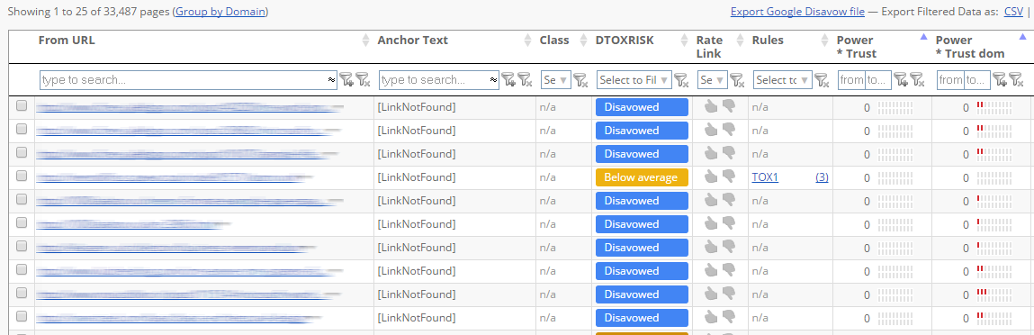Sort by the Class column arrows
The height and width of the screenshot is (335, 1034).
point(583,41)
